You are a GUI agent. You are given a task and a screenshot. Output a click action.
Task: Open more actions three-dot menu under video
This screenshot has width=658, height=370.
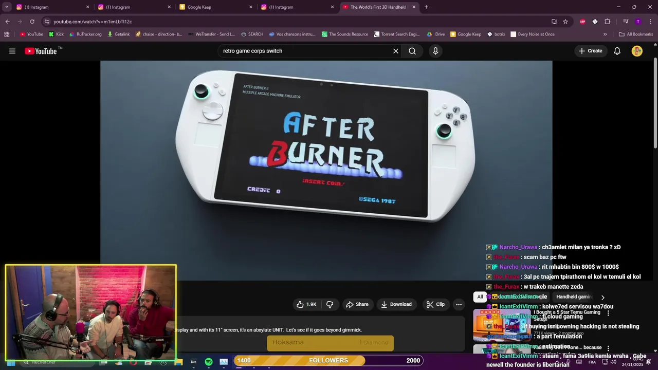click(459, 304)
